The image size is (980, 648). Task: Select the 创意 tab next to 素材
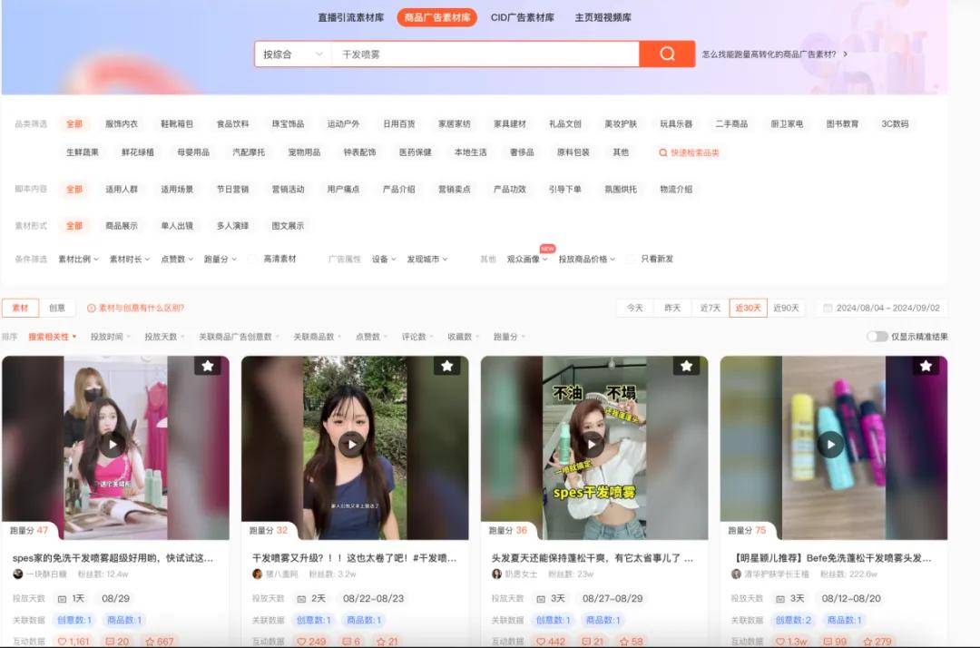(56, 308)
